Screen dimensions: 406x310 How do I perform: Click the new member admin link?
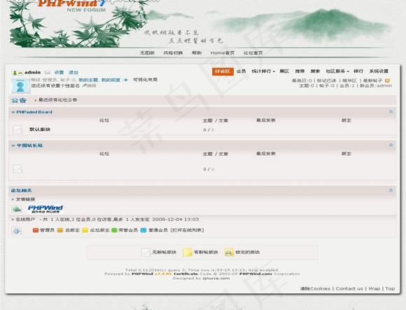point(384,86)
